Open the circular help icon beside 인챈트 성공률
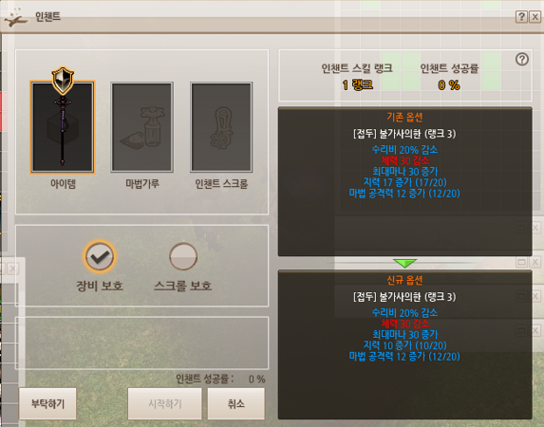Image resolution: width=544 pixels, height=427 pixels. coord(522,60)
